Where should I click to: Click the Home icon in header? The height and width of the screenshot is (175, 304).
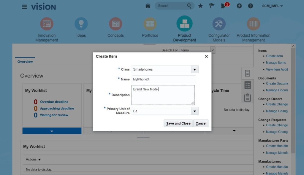tap(148, 6)
